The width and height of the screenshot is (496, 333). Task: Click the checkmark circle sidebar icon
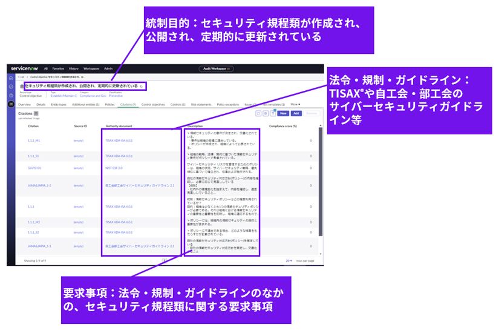coord(11,87)
